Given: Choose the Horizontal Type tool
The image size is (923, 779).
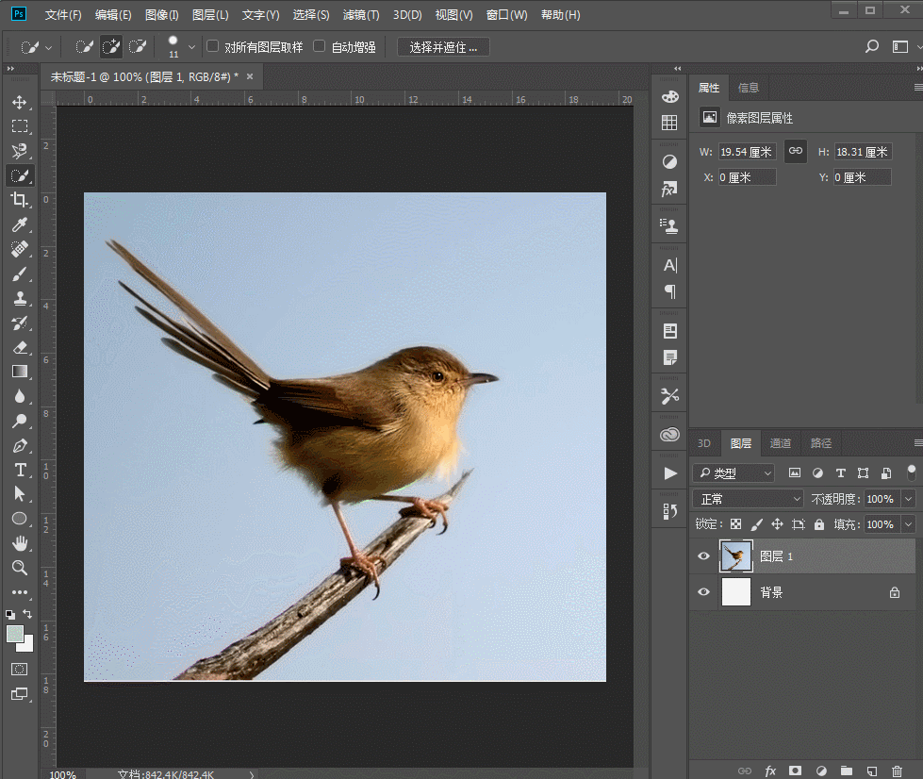Looking at the screenshot, I should pos(20,470).
